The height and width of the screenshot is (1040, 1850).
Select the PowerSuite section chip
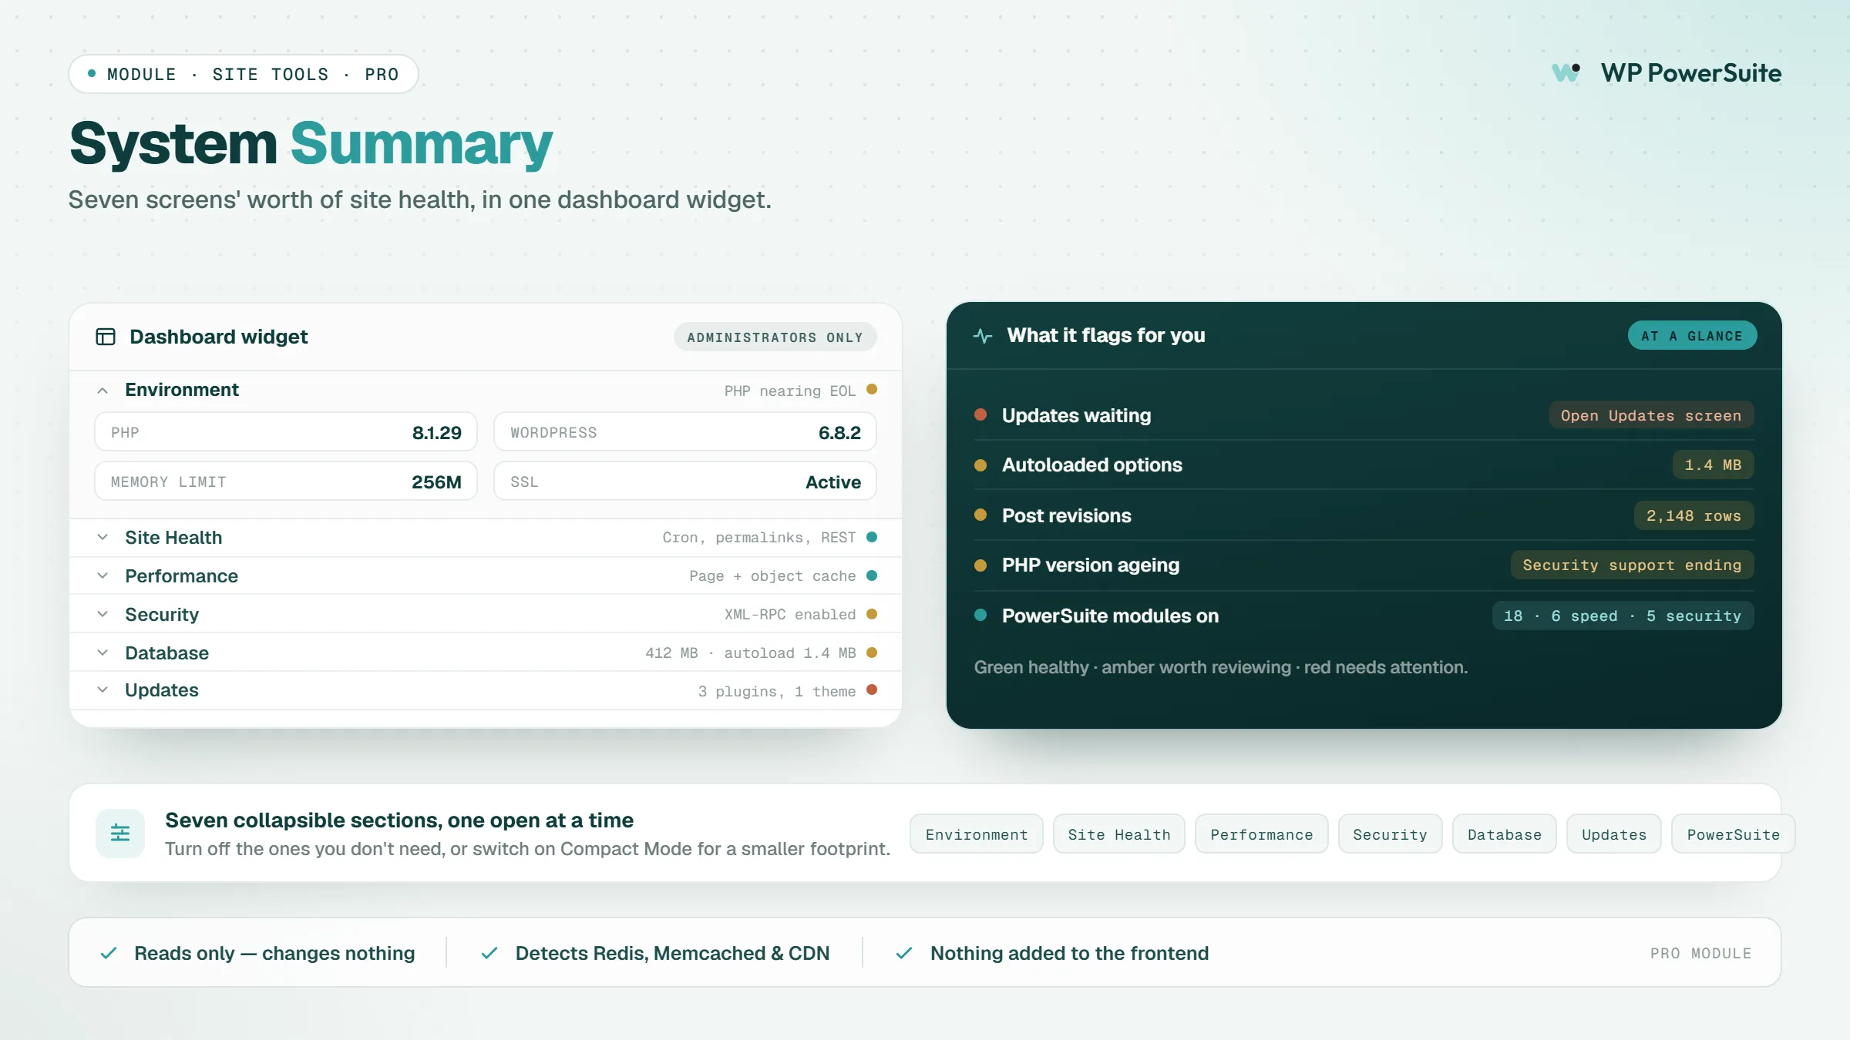[x=1734, y=834]
